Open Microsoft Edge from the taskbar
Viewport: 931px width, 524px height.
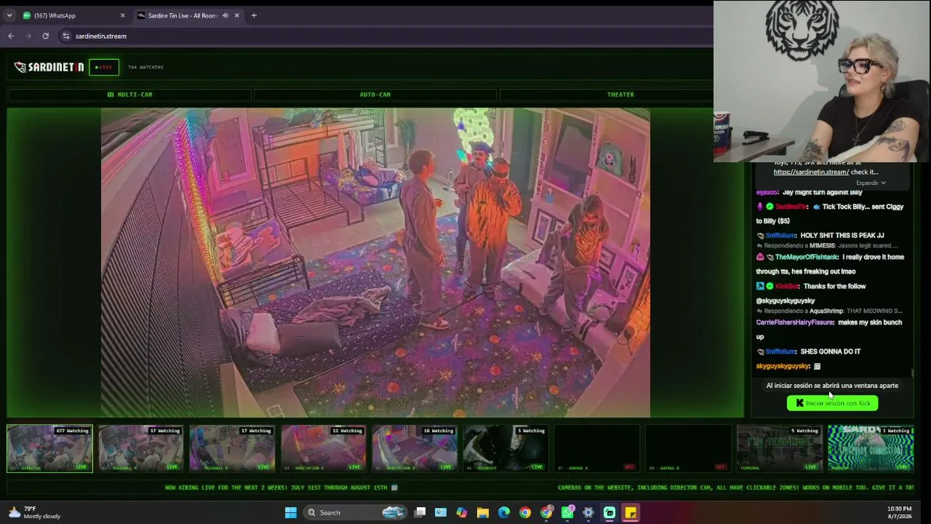coord(504,512)
